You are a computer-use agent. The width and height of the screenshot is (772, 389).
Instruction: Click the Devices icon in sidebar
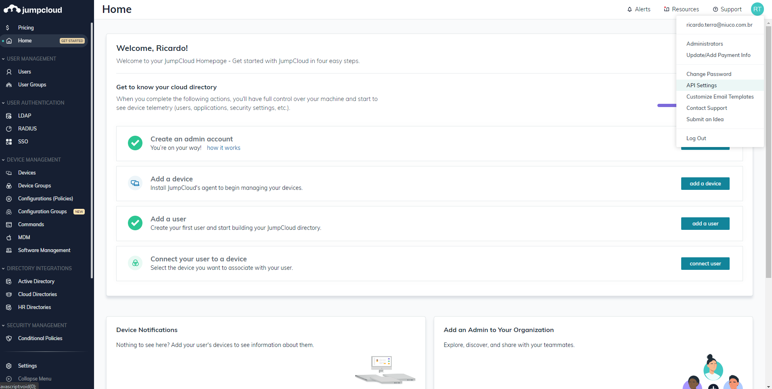9,173
